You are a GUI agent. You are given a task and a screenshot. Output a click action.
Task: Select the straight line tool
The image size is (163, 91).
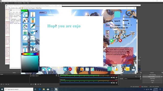pos(25,38)
